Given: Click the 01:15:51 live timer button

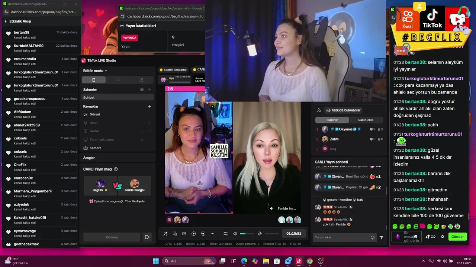Looking at the screenshot, I should [294, 234].
